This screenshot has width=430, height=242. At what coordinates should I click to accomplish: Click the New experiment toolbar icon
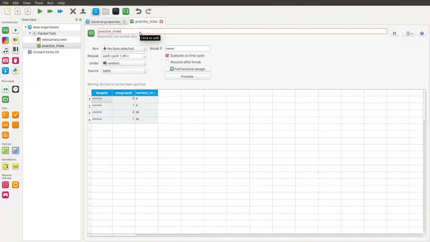[x=8, y=11]
